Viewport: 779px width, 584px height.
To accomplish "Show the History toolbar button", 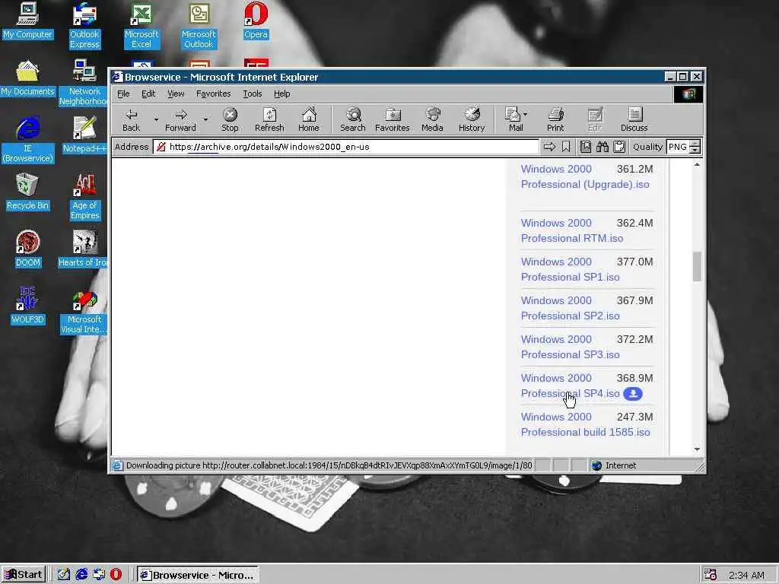I will pyautogui.click(x=472, y=119).
